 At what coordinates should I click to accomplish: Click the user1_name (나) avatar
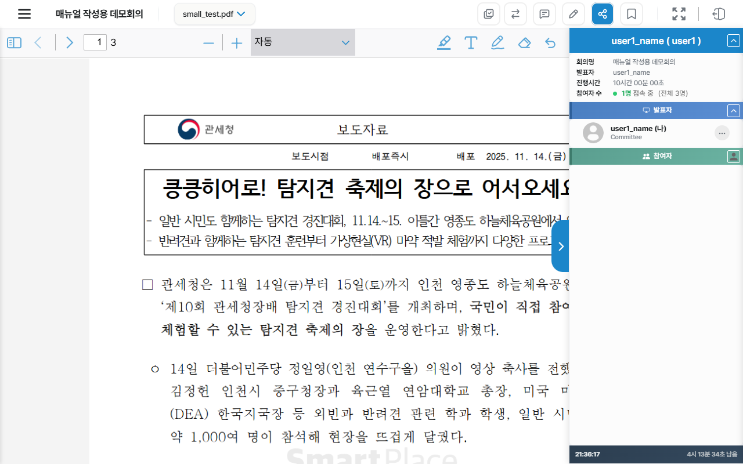pos(593,133)
